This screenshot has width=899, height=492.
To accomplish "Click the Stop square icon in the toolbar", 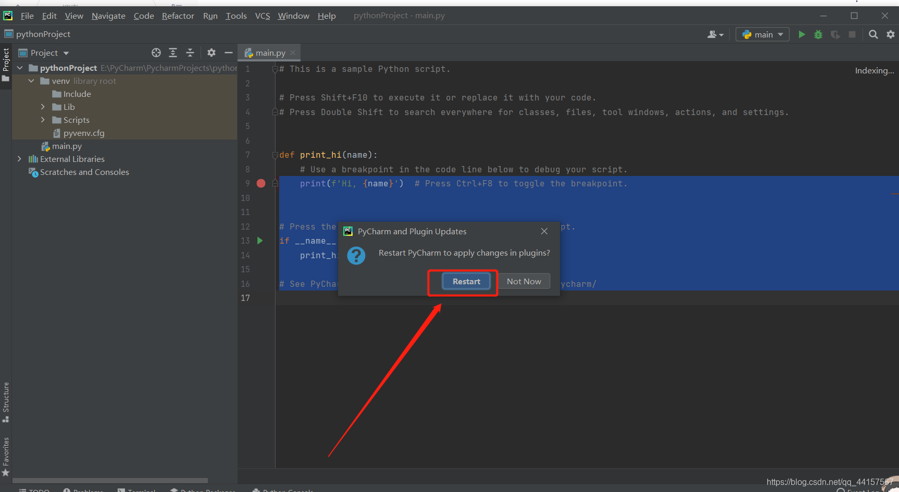I will point(852,34).
